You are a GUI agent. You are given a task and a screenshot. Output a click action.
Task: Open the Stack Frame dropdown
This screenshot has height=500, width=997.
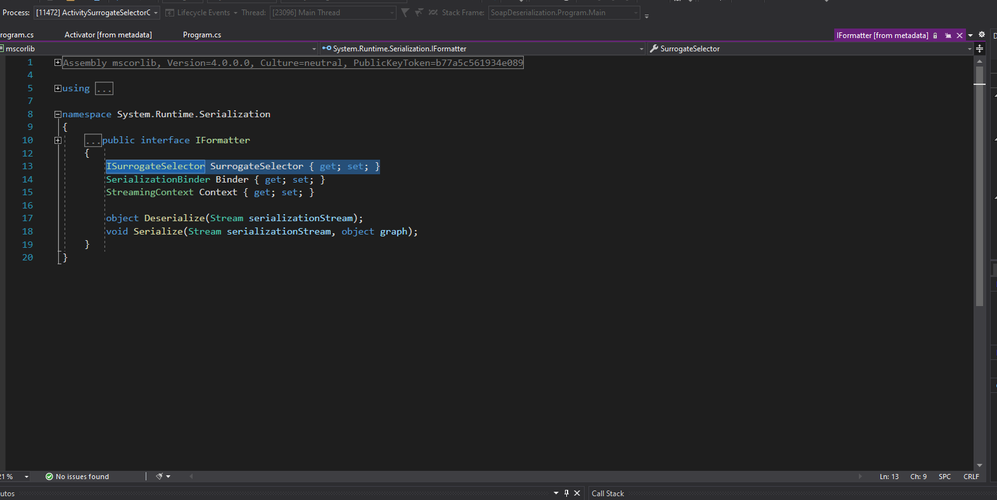point(564,13)
